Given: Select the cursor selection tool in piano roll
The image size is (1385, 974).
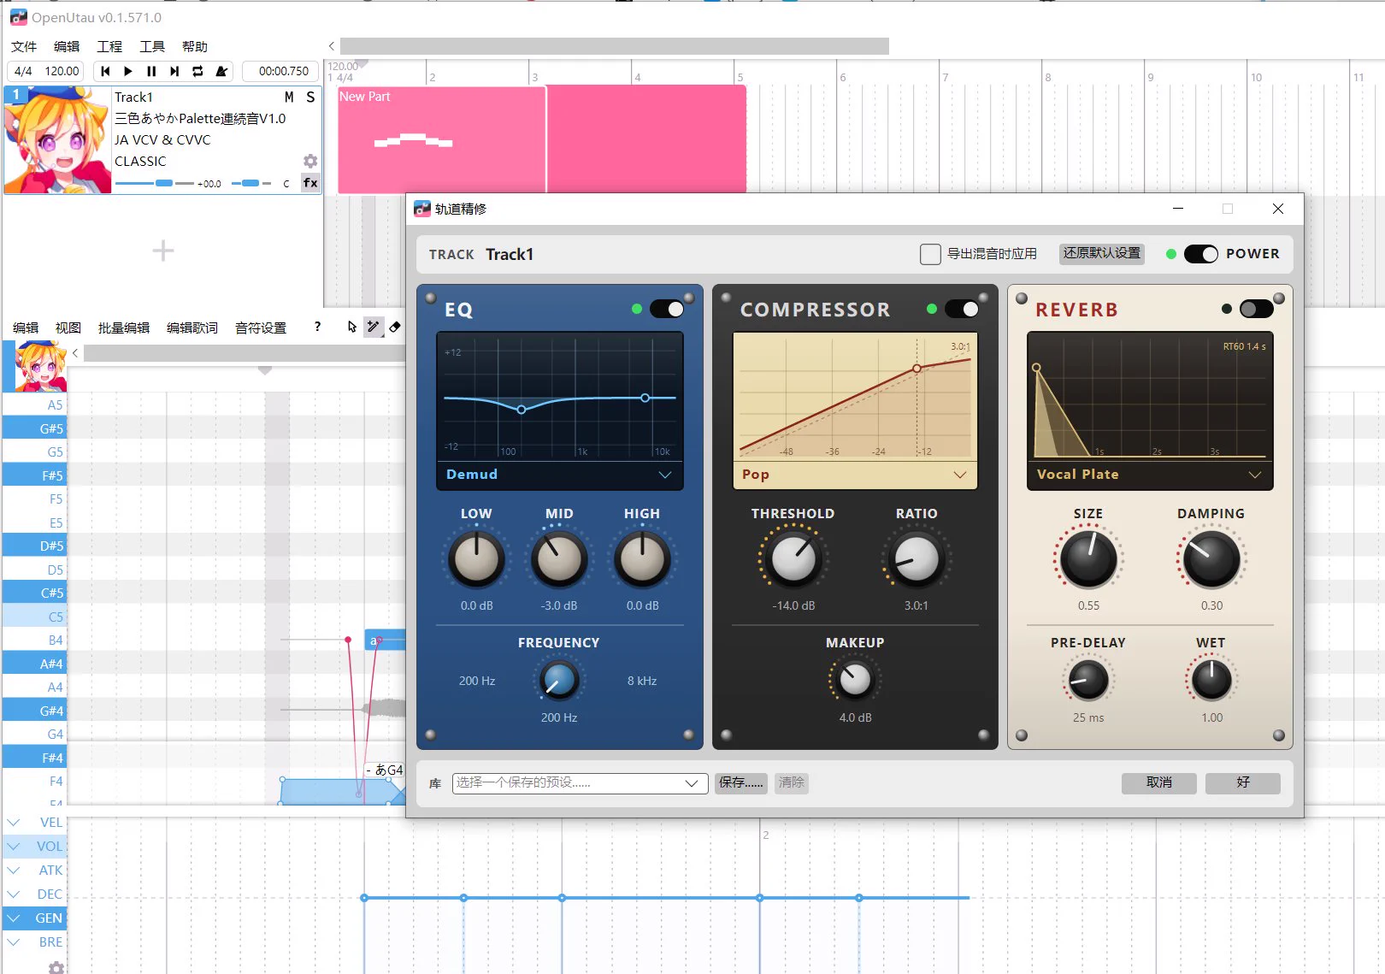Looking at the screenshot, I should (352, 327).
